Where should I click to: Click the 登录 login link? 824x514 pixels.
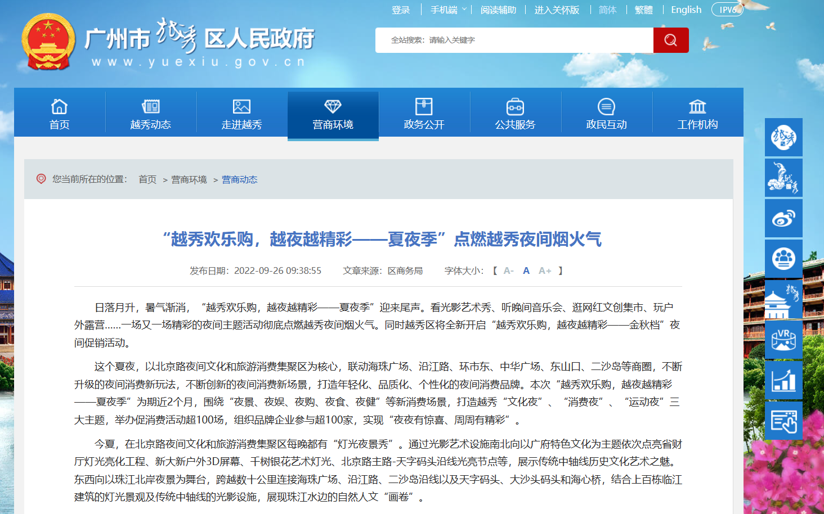(x=401, y=10)
